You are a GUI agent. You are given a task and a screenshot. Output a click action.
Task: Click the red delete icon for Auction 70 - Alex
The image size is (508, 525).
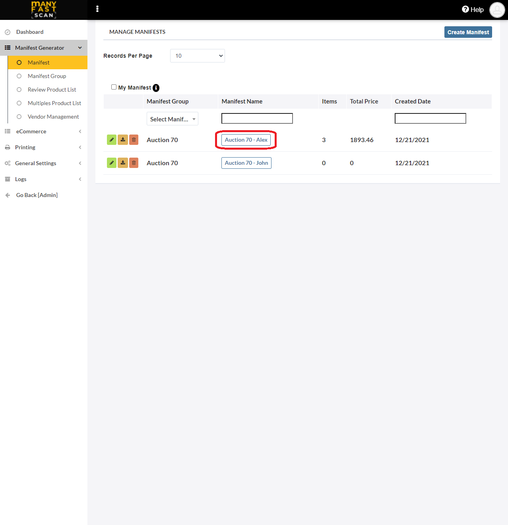pos(134,140)
